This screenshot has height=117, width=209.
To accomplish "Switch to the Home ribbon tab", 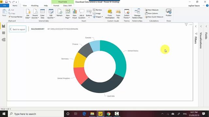I will coord(15,6).
